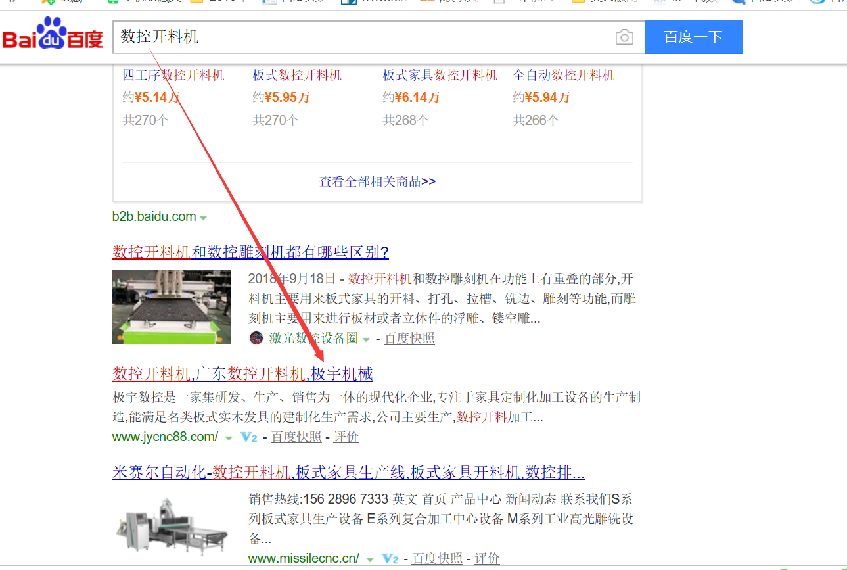Open 激光数控设备圈 source link
This screenshot has height=570, width=847.
pos(313,338)
